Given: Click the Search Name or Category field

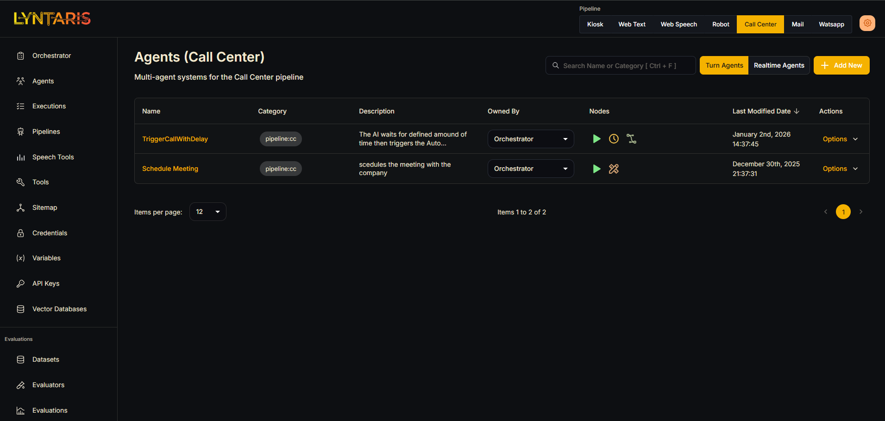Looking at the screenshot, I should [x=621, y=66].
